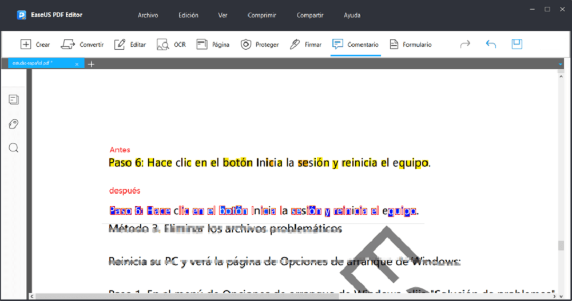Select the Editar tool
572x301 pixels.
click(x=130, y=45)
